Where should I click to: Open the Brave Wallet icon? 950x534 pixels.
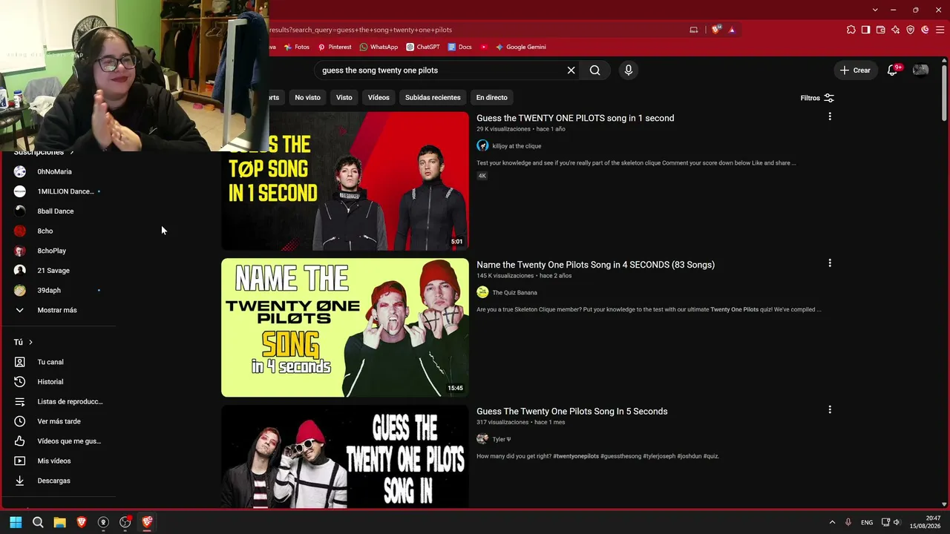[880, 30]
